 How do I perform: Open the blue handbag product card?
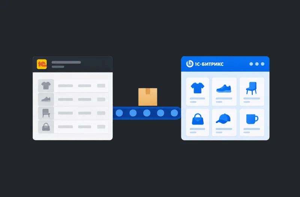pos(198,123)
